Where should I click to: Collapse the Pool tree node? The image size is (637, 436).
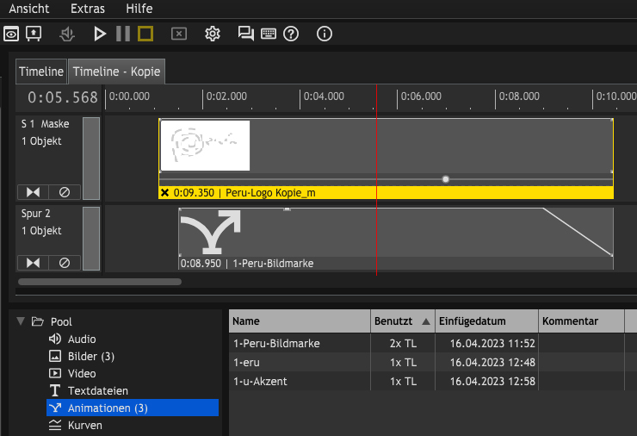[x=21, y=321]
